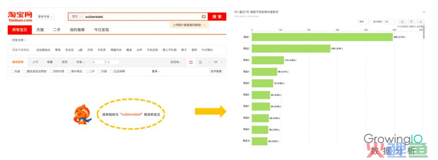Viewport: 438px width, 160px height.
Task: Expand the 更多 filter options
Action: (x=156, y=71)
